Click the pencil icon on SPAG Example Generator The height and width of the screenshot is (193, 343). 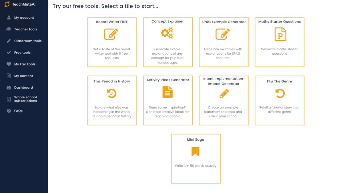point(224,34)
